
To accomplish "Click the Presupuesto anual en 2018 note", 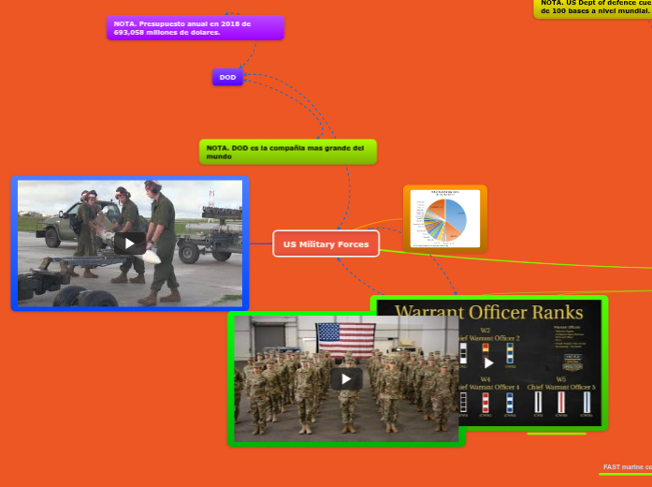I will coord(195,28).
